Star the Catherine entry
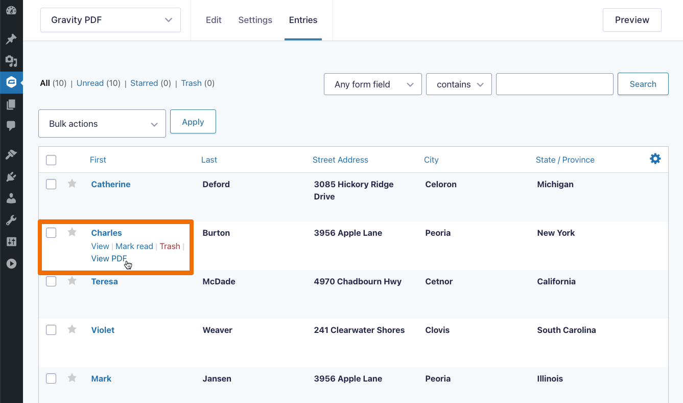The width and height of the screenshot is (683, 403). pyautogui.click(x=72, y=184)
